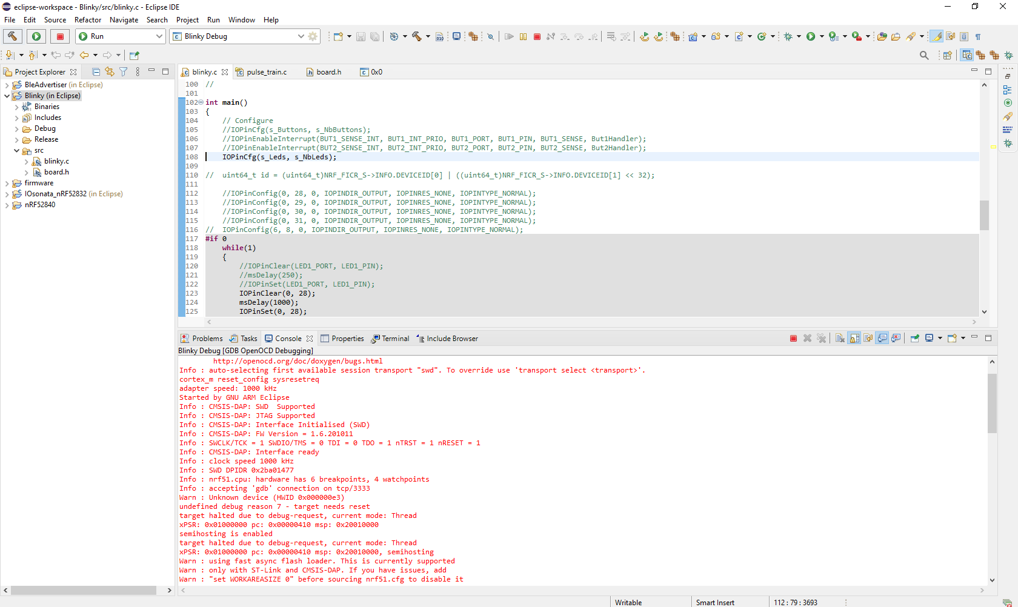This screenshot has height=607, width=1018.
Task: Toggle Block Selection Mode icon
Action: tap(964, 36)
